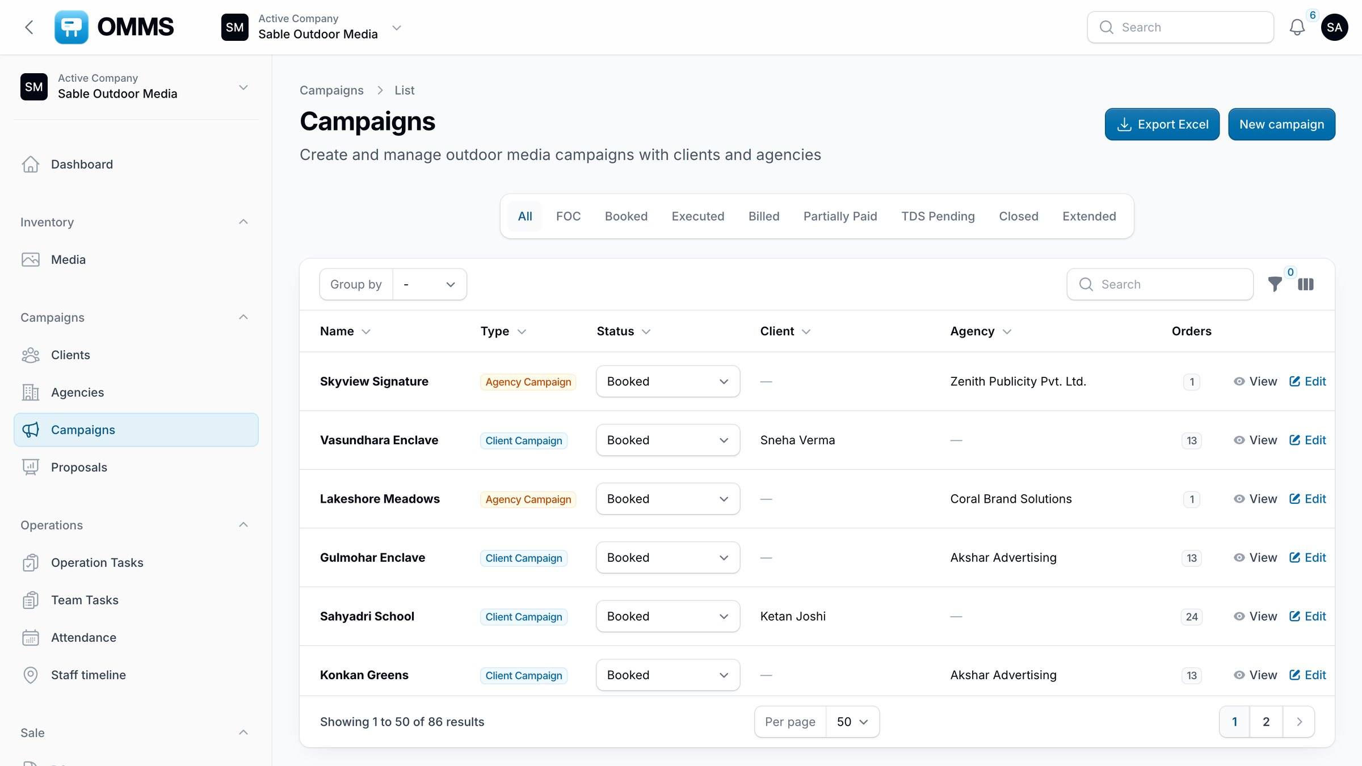The image size is (1362, 766).
Task: Click the OMMS logo icon
Action: [72, 27]
